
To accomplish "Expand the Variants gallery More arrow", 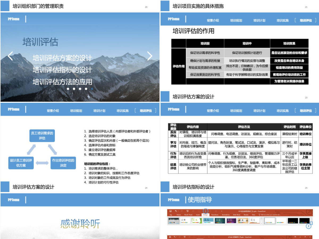I will (x=312, y=223).
